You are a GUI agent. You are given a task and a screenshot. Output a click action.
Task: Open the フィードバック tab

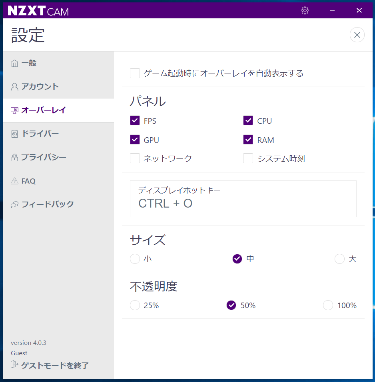58,204
